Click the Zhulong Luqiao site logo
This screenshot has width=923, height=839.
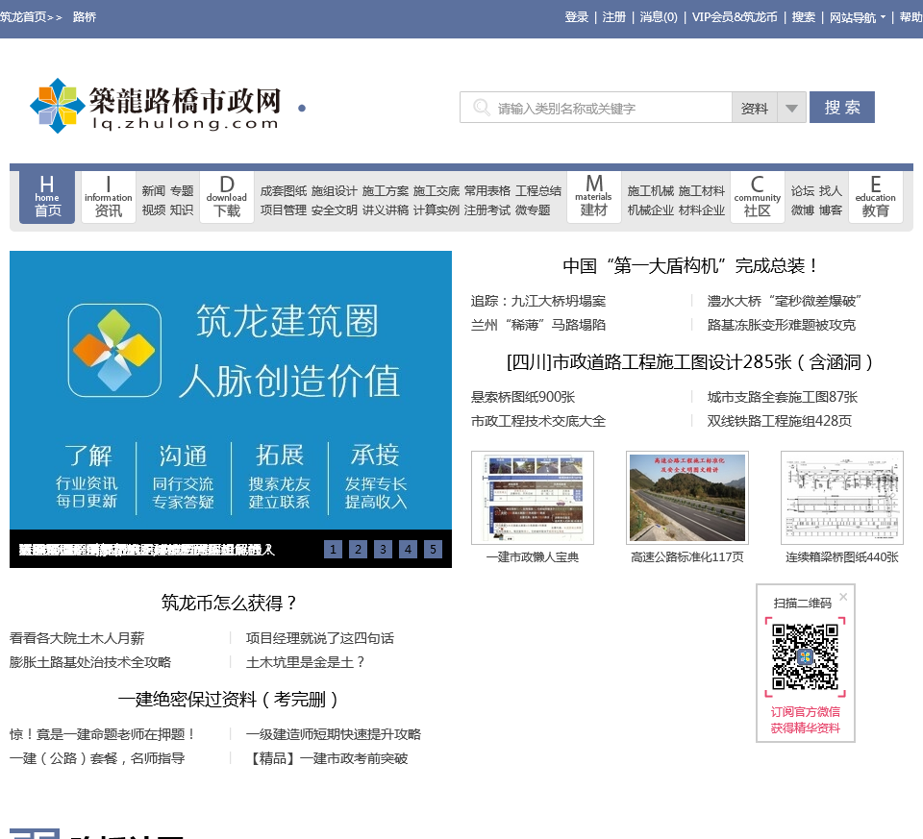pos(156,106)
